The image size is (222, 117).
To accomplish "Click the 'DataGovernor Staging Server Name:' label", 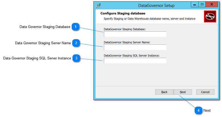I will coord(127,42).
